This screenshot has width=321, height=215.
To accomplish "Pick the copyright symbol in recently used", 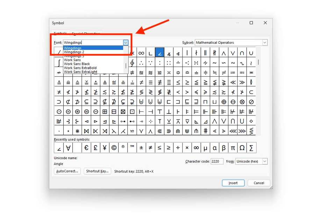I will tap(114, 148).
